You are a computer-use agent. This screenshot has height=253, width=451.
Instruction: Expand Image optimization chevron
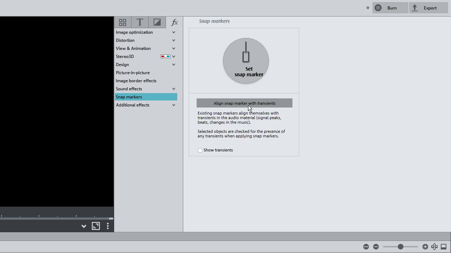(174, 32)
